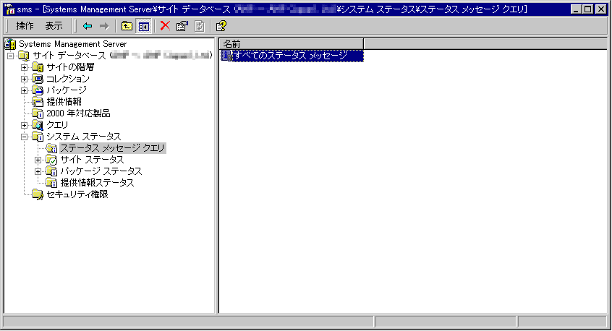Collapse the サイト データベース node

pos(11,56)
